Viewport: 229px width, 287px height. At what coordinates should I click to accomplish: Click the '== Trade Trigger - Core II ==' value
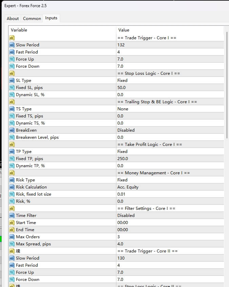click(x=148, y=251)
